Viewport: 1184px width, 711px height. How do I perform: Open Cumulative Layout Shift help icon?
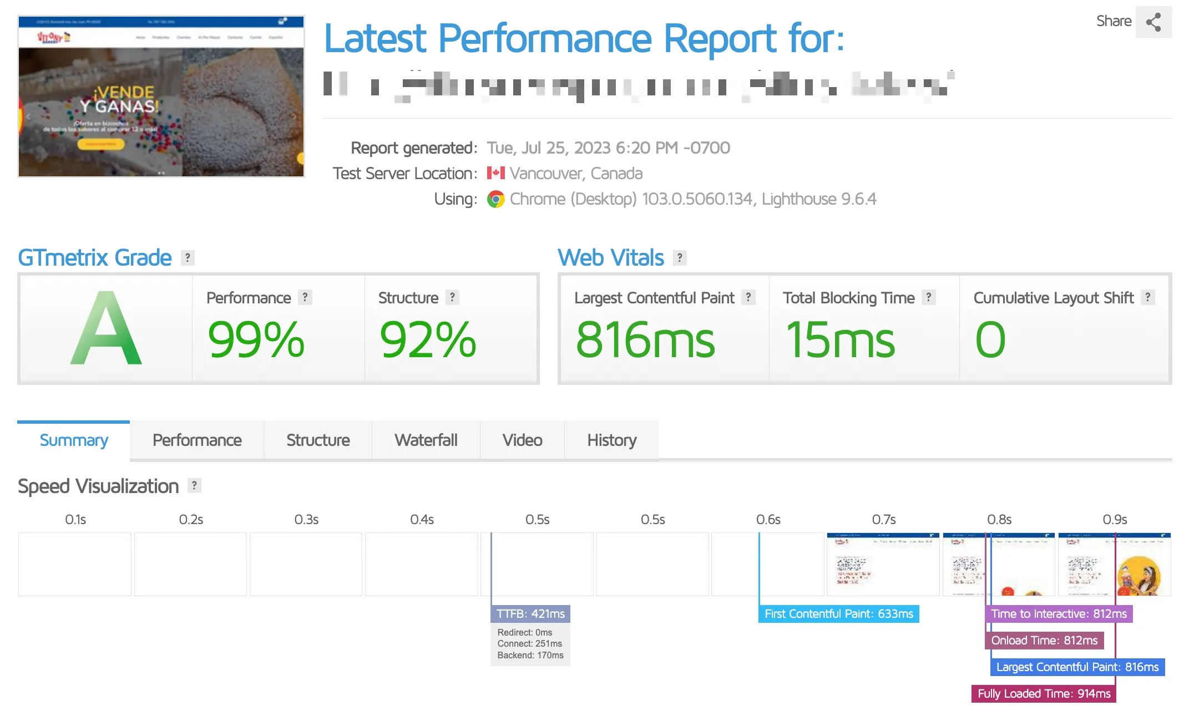pos(1147,297)
